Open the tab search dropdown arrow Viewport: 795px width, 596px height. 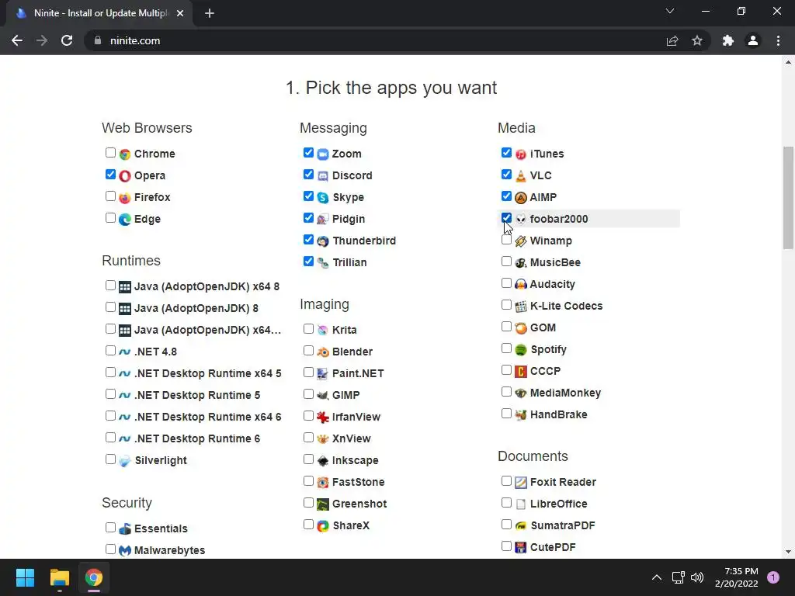click(x=670, y=11)
